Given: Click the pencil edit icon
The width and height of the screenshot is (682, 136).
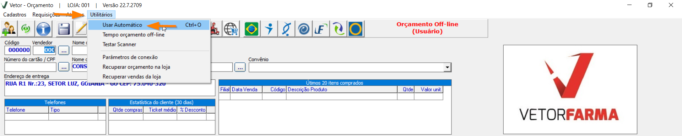Looking at the screenshot, I should coord(81,29).
